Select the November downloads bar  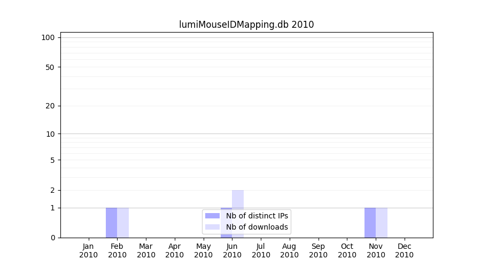382,223
